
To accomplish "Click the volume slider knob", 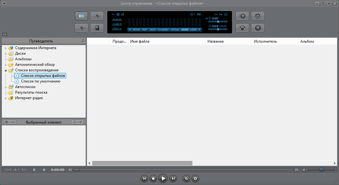I will pyautogui.click(x=321, y=170).
